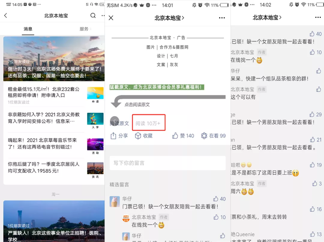Tap the Favorite (收藏) cube icon
This screenshot has height=242, width=324.
point(138,136)
